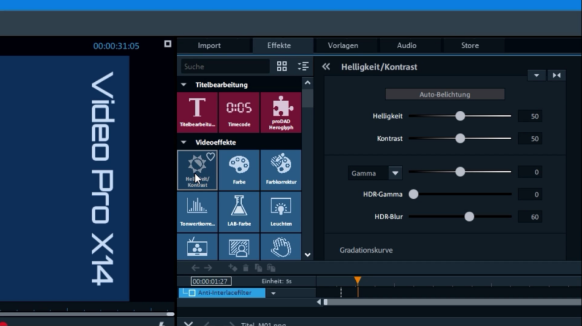582x326 pixels.
Task: Click the HDR-Blur value field 60
Action: point(530,217)
